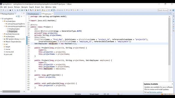Expand the src/main/resources folder
175x98 pixels.
[3, 34]
